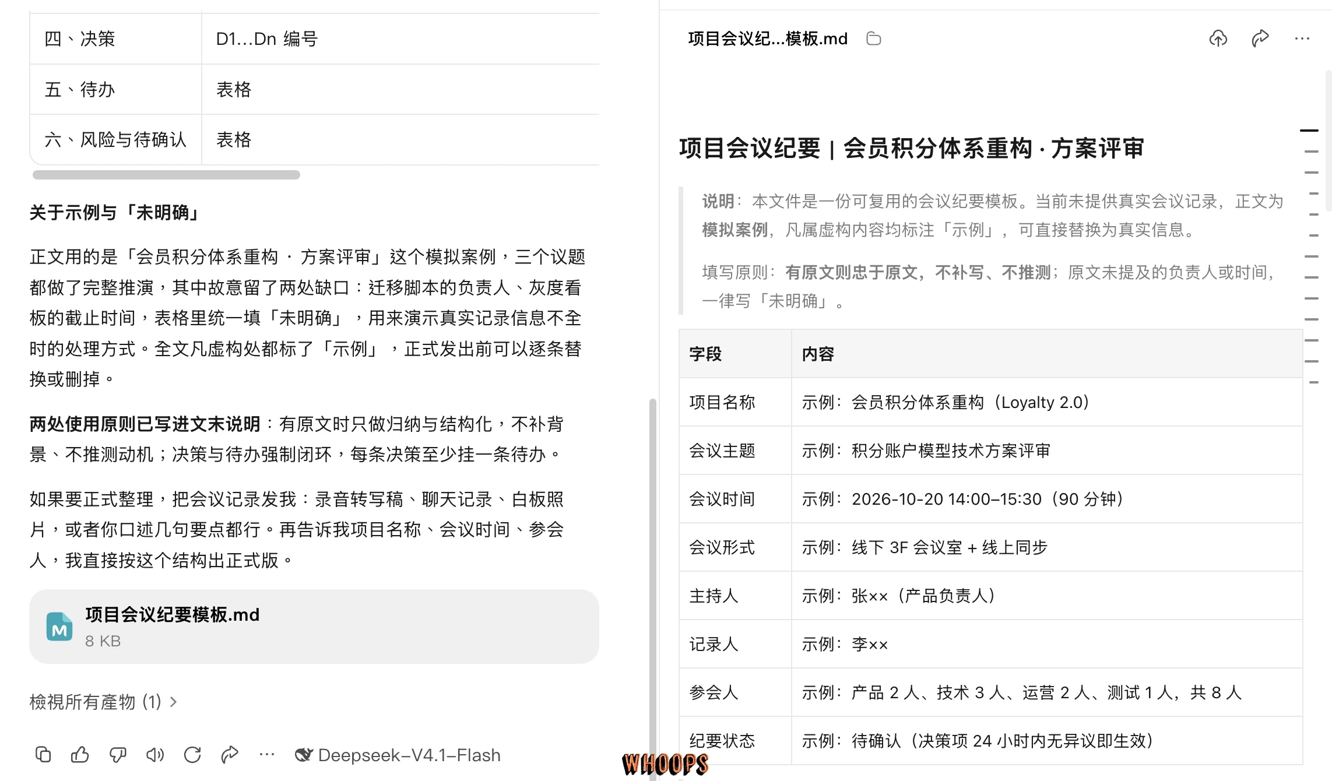Click the horizontal scrollbar under the table
The height and width of the screenshot is (781, 1332).
pos(166,175)
